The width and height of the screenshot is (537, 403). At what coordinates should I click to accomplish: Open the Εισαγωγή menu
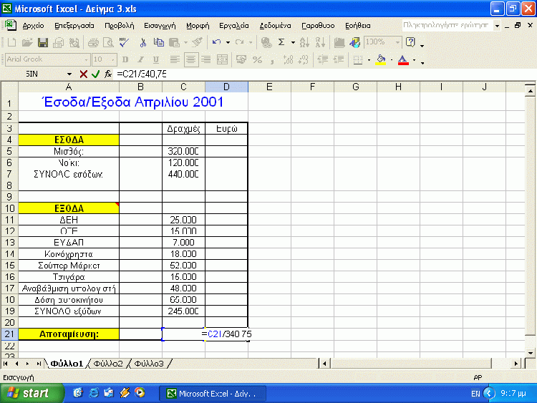click(x=160, y=26)
